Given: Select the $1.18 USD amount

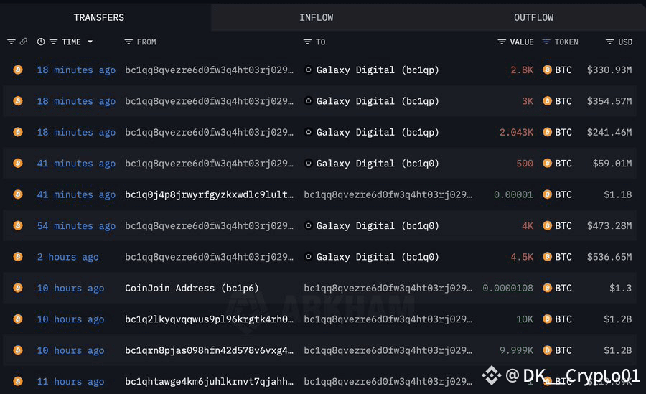Looking at the screenshot, I should pos(617,194).
